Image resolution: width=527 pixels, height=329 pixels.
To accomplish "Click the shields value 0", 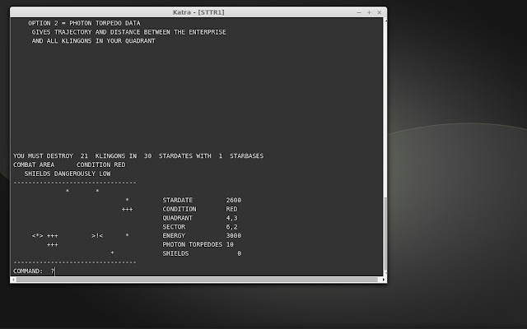I will pos(239,253).
